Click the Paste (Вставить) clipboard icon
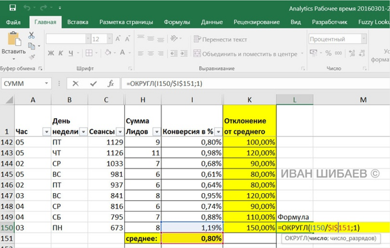390x248 pixels. (x=14, y=39)
